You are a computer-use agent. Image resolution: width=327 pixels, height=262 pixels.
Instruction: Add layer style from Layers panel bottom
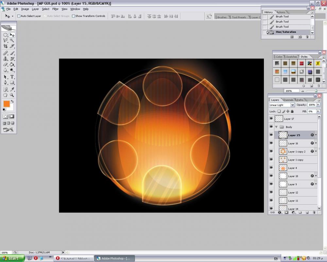(x=280, y=213)
